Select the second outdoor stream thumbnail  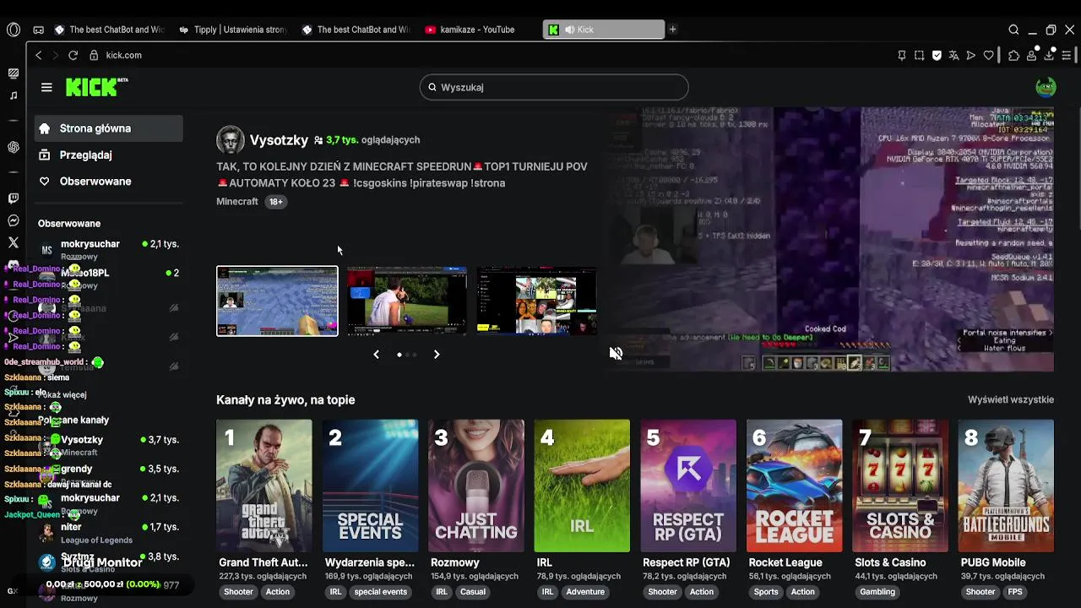click(x=407, y=301)
